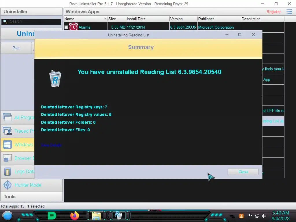The height and width of the screenshot is (222, 296).
Task: Open the clock showing 3:40 AM
Action: 280,216
